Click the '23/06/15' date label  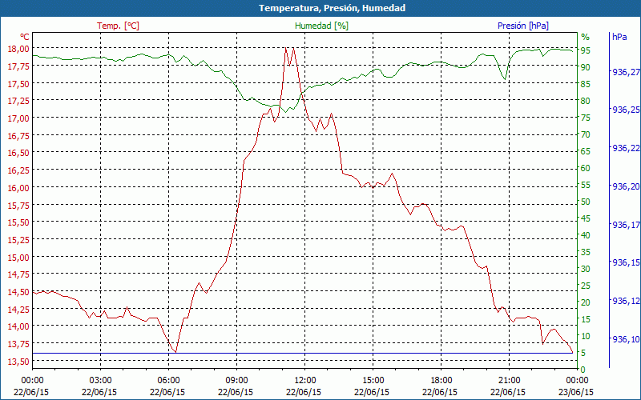(x=576, y=392)
